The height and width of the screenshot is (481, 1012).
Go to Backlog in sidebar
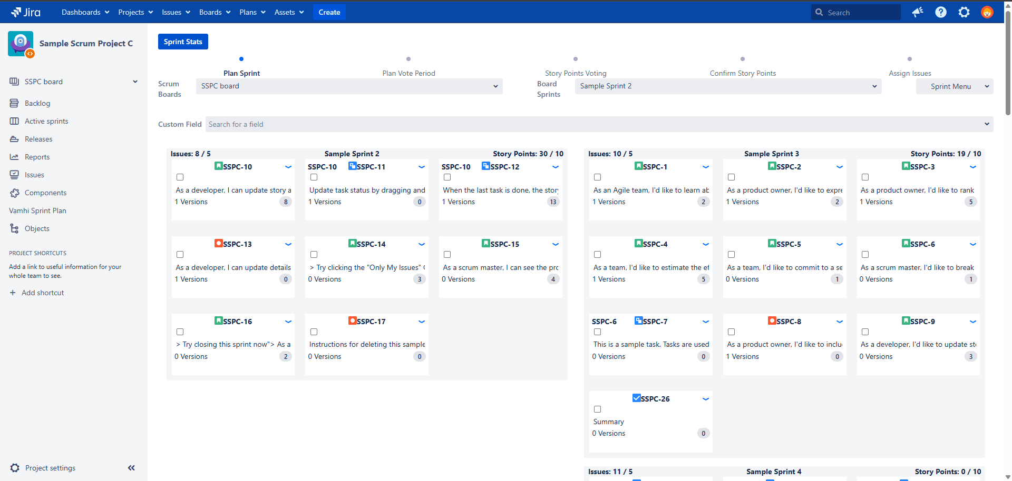click(37, 103)
